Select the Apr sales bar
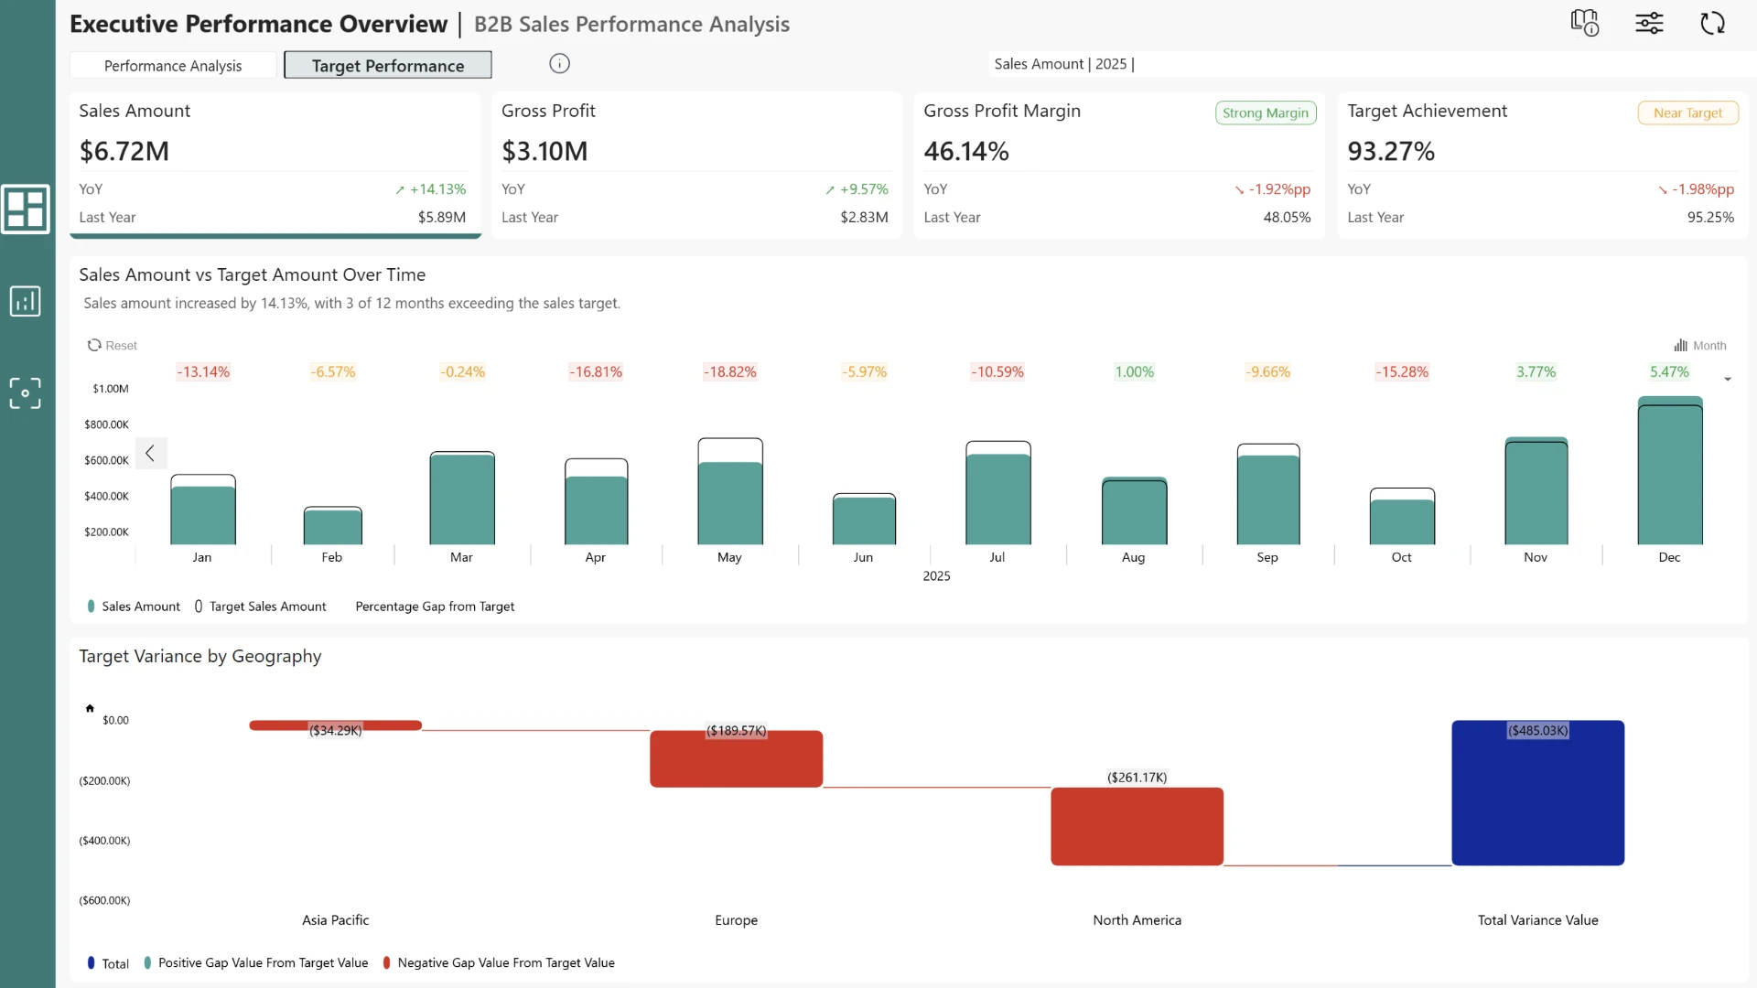The height and width of the screenshot is (988, 1757). coord(596,511)
